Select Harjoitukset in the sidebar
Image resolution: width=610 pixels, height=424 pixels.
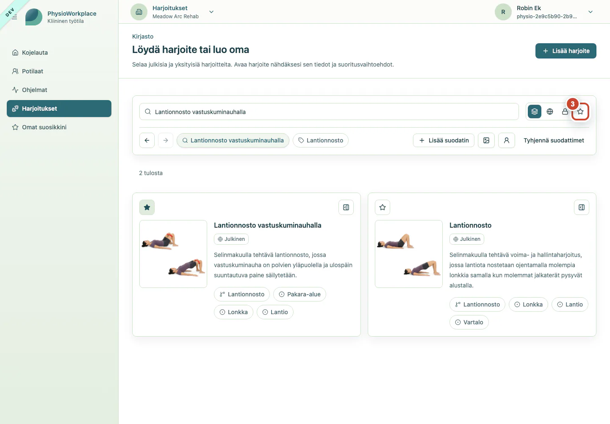point(59,109)
